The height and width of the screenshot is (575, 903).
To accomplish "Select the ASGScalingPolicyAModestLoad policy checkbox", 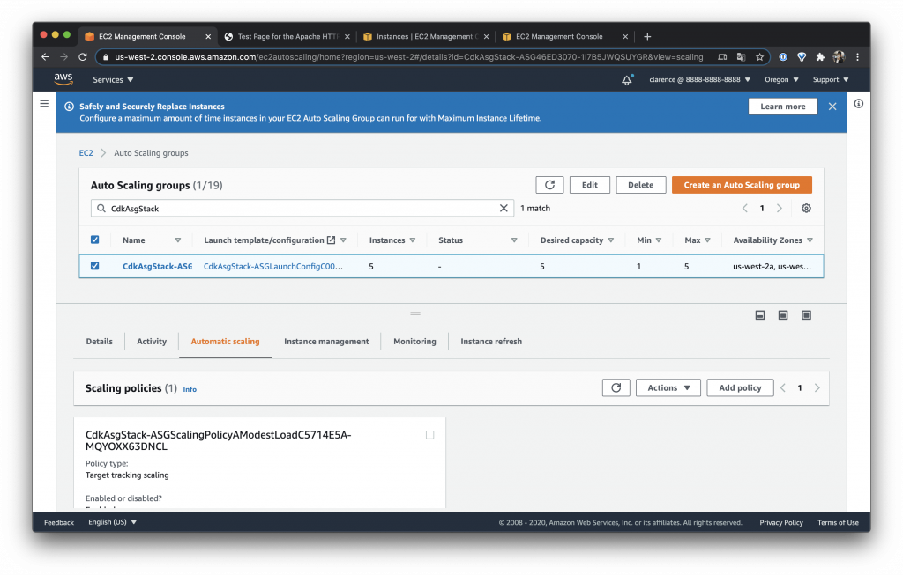I will click(x=429, y=435).
